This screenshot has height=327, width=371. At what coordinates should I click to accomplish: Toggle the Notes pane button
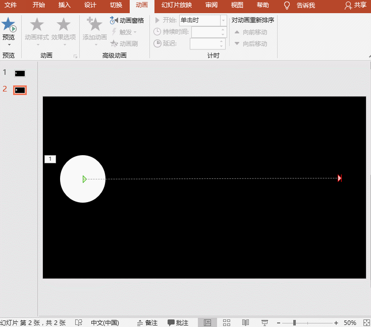tap(147, 323)
